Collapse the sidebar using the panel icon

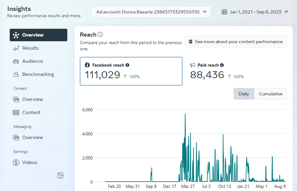click(60, 175)
